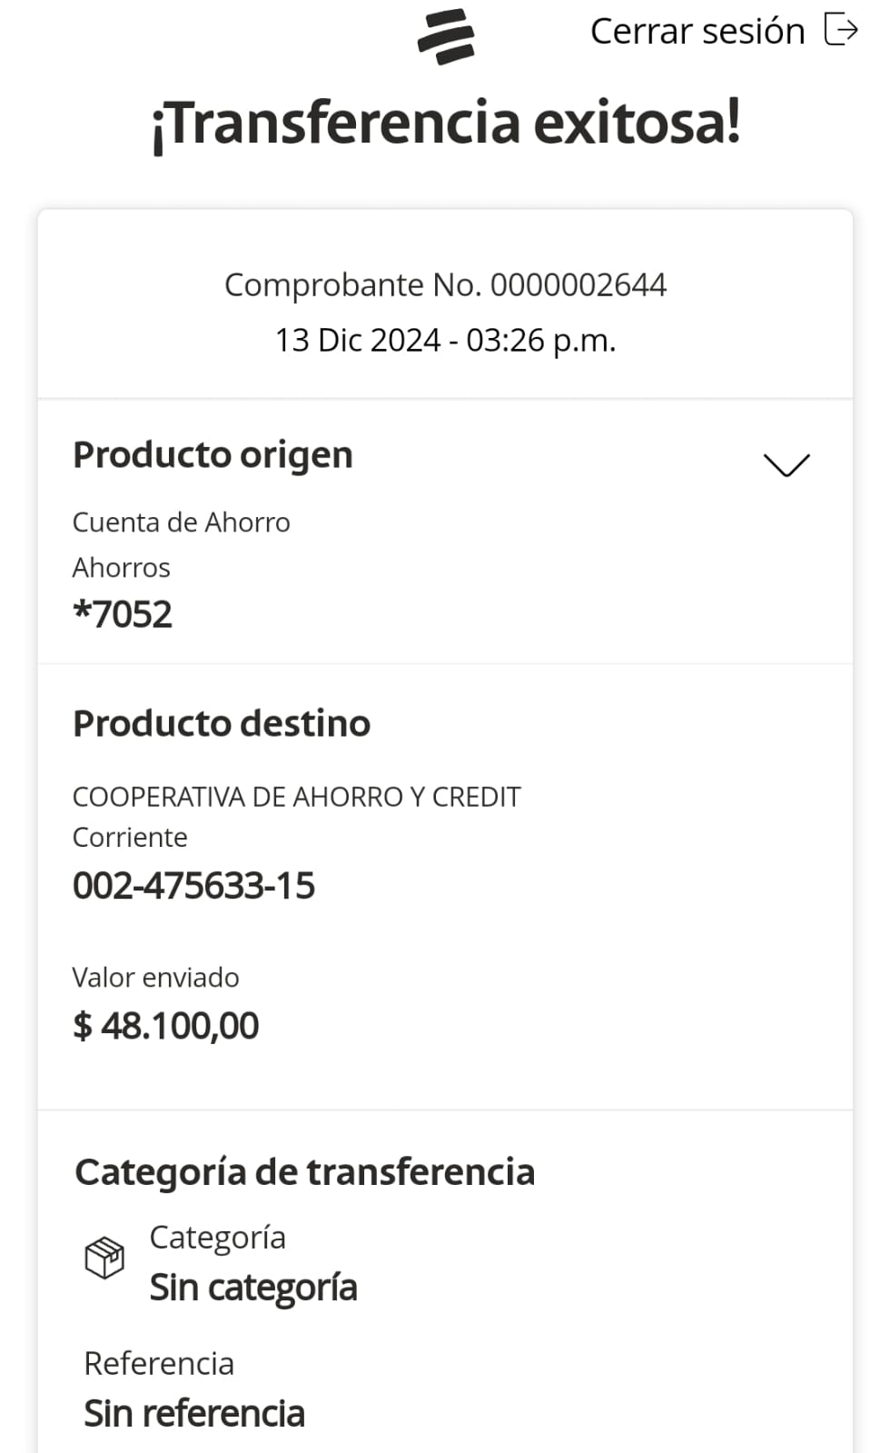Viewport: 890px width, 1453px height.
Task: Click origin account number *7052
Action: click(x=123, y=614)
